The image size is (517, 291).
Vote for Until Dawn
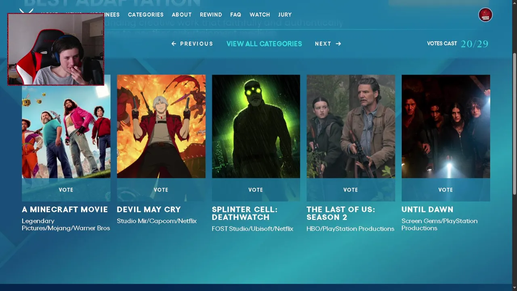(446, 190)
